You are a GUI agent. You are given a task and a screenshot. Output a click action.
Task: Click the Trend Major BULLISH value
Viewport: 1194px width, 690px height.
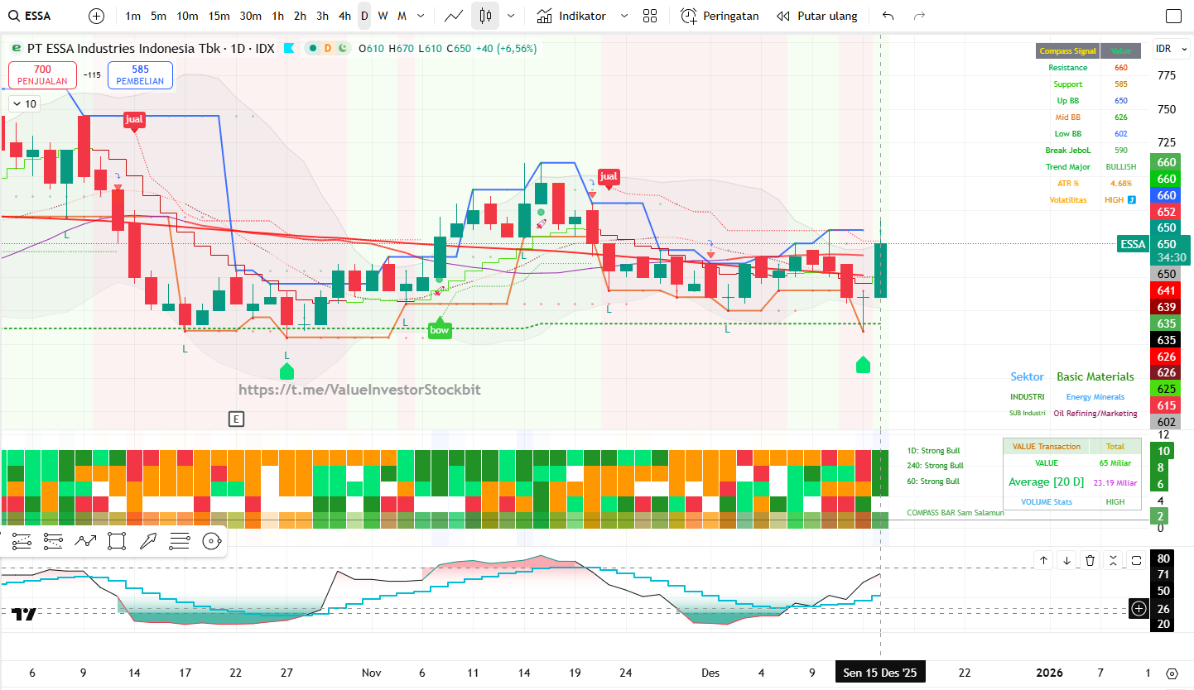[1121, 167]
